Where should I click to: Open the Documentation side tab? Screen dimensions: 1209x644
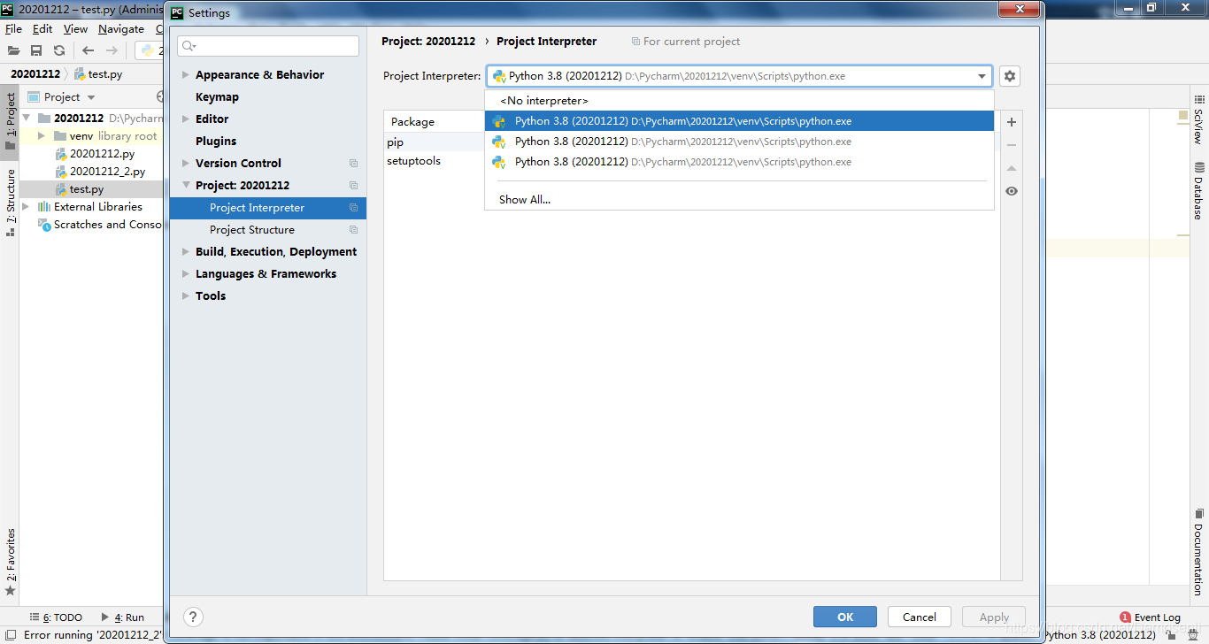1198,552
